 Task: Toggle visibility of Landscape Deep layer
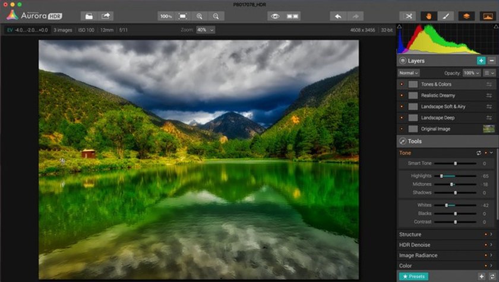click(402, 118)
